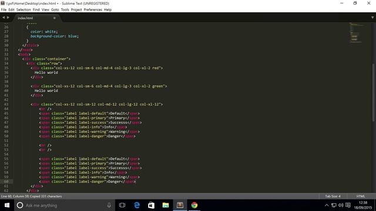Click the Sublime Text taskbar icon

pos(180,205)
